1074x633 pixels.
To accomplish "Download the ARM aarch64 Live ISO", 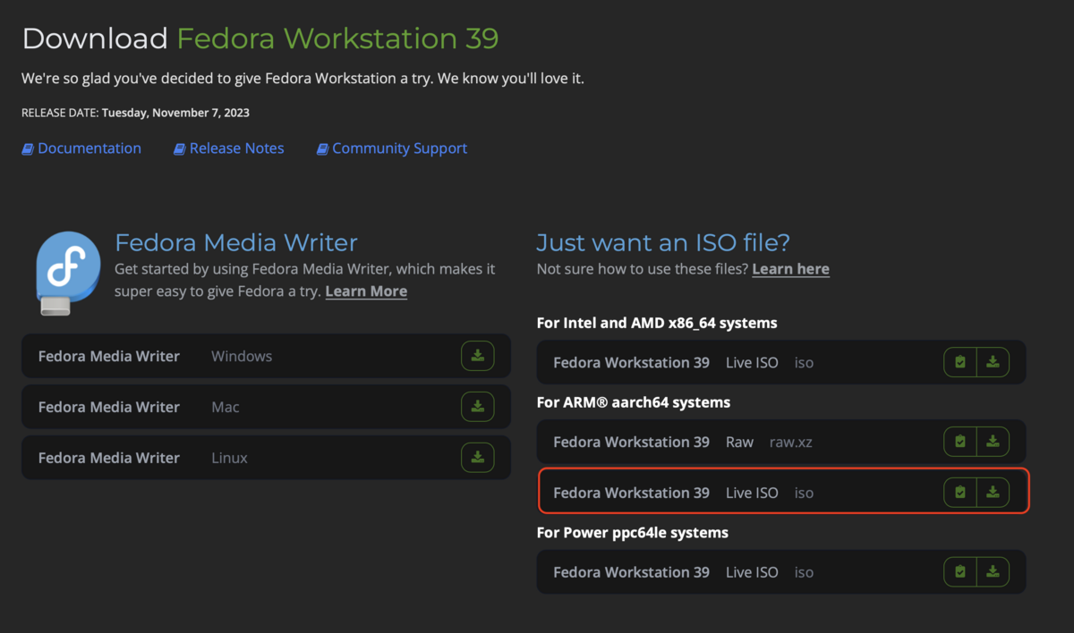I will 993,492.
